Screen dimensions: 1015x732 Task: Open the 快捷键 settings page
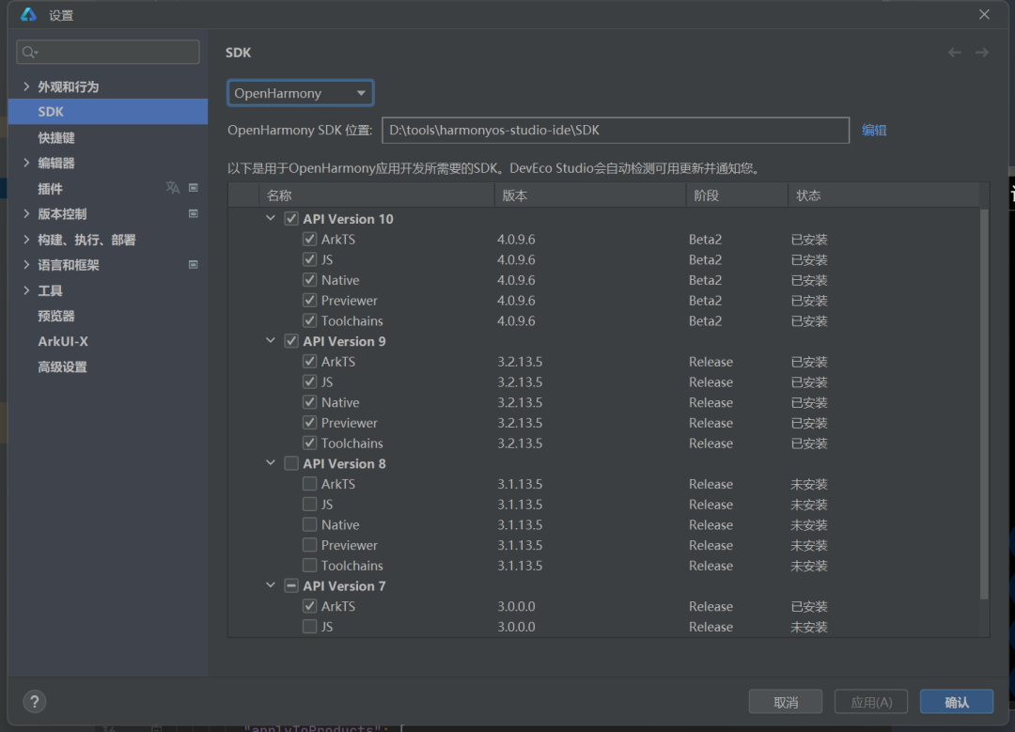click(56, 137)
